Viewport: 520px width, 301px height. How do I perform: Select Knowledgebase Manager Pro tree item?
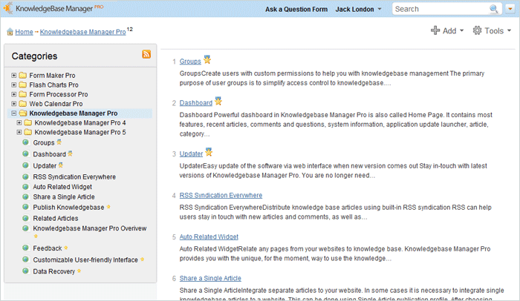[x=74, y=113]
